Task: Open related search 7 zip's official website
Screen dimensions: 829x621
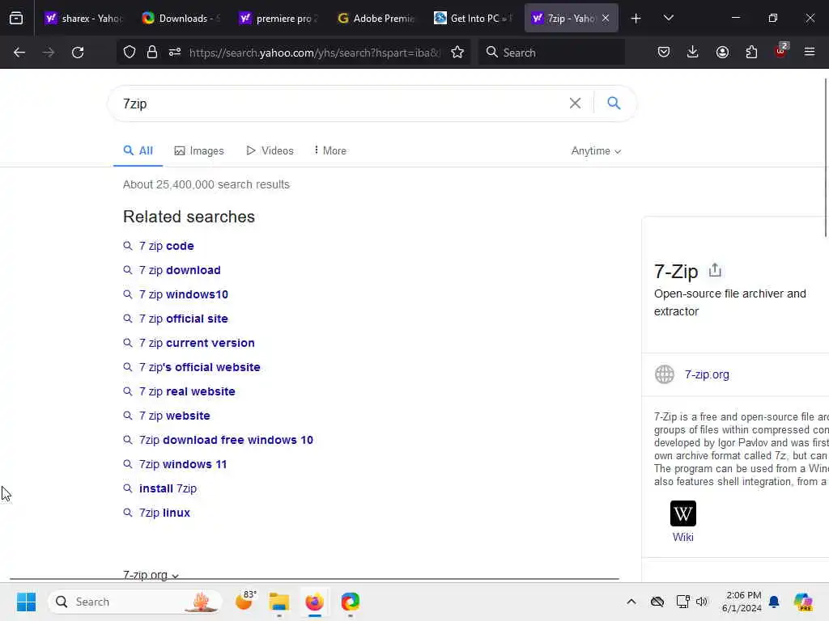Action: tap(199, 368)
